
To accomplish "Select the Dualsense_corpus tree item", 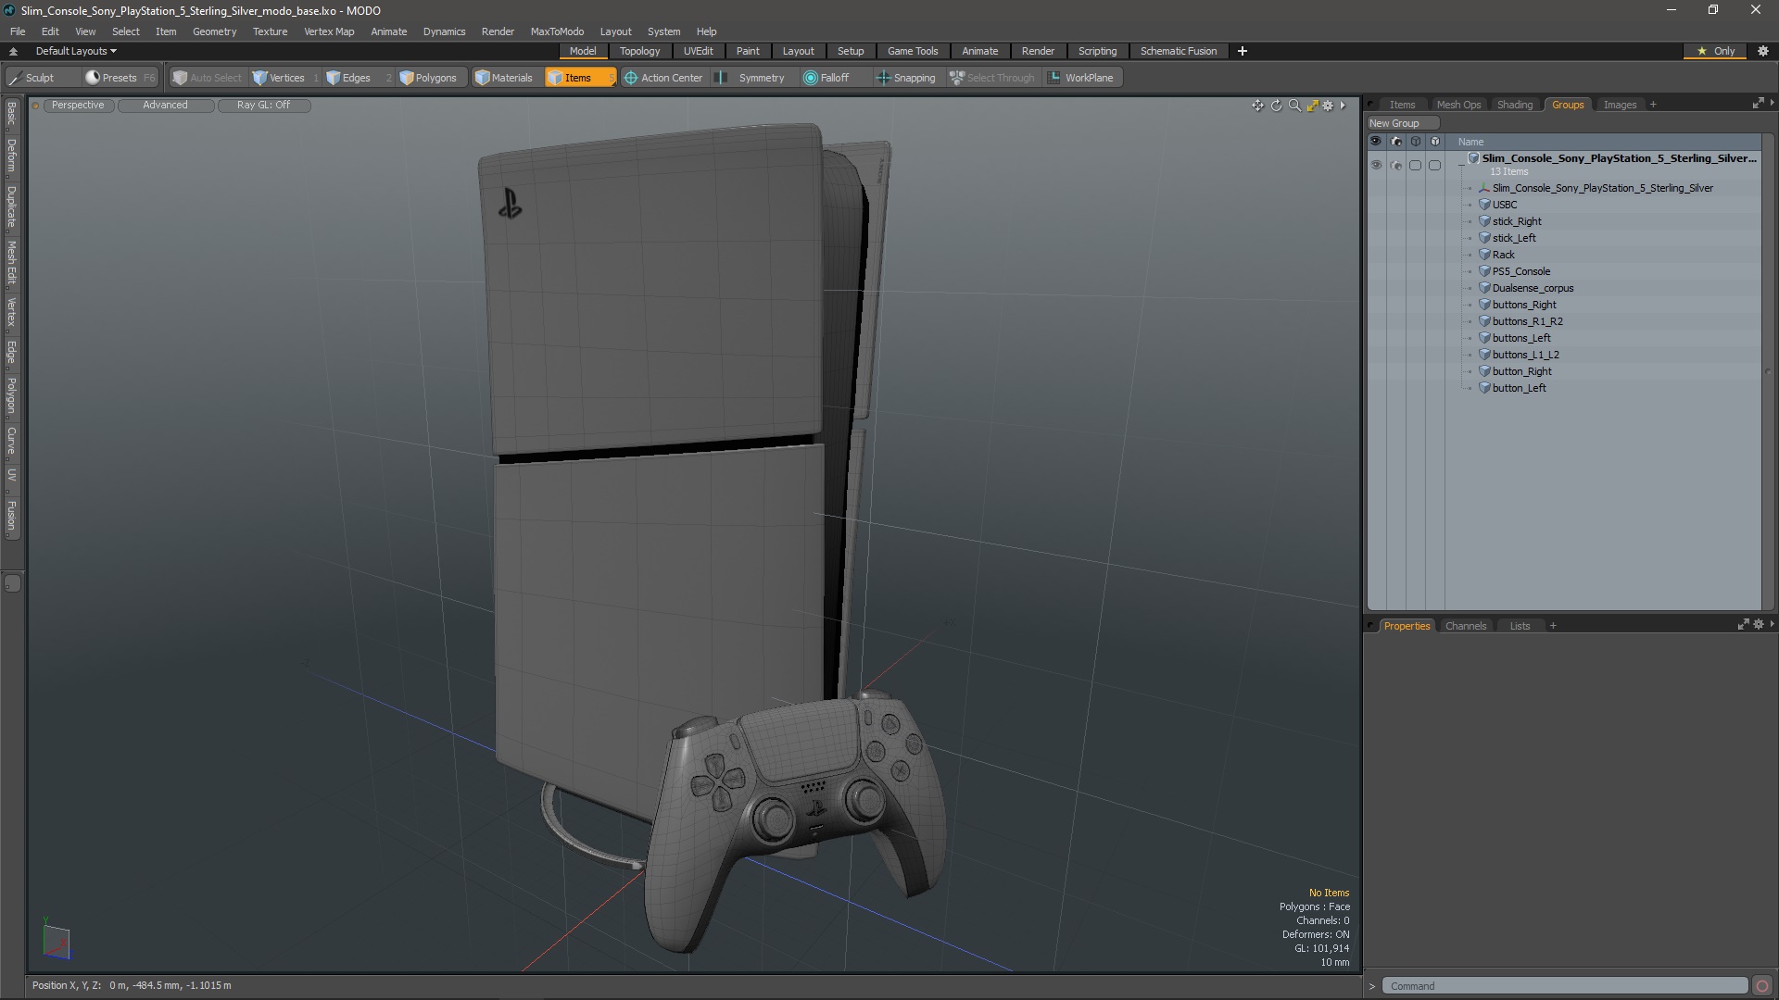I will [x=1533, y=288].
